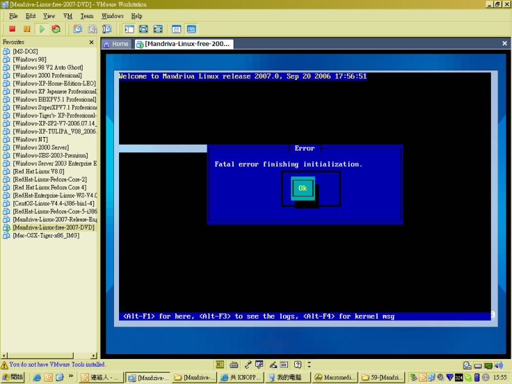Open the Snapshot Manager wrench icon
This screenshot has height=384, width=512.
coord(107,29)
